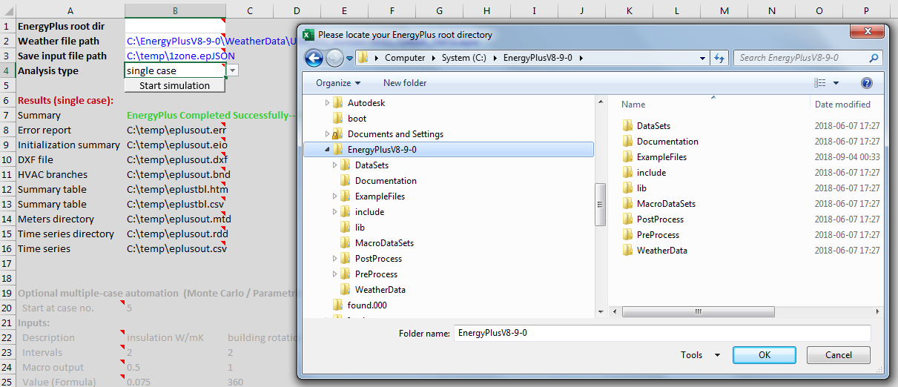Expand the DataSets tree node

(x=334, y=165)
